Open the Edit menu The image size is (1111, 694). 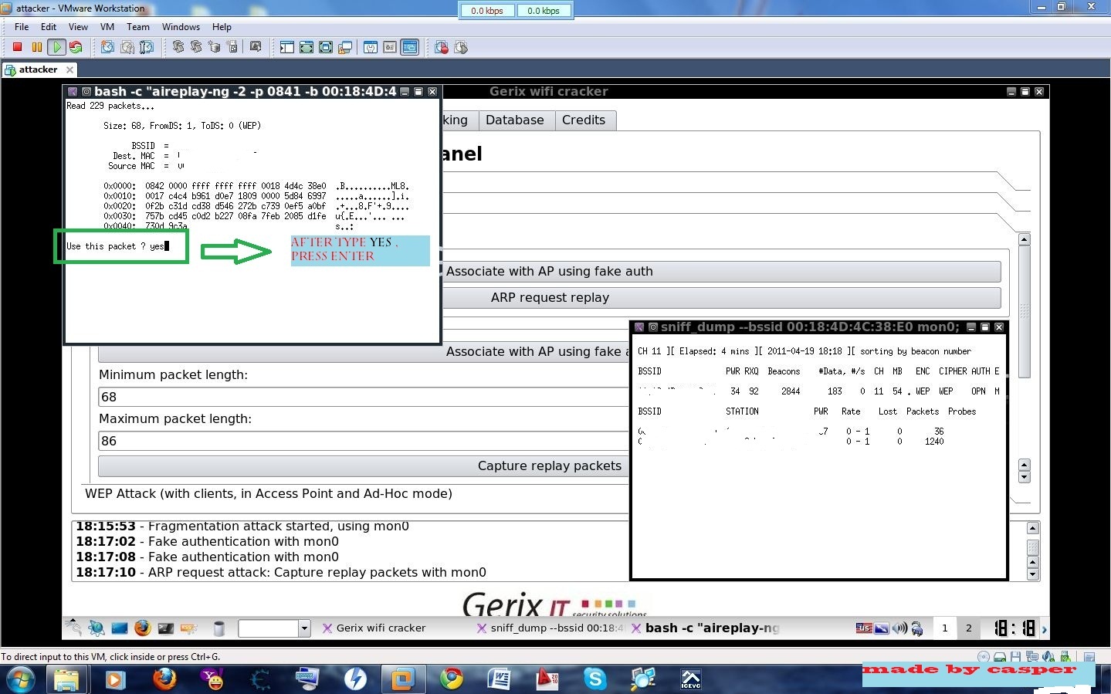tap(49, 27)
